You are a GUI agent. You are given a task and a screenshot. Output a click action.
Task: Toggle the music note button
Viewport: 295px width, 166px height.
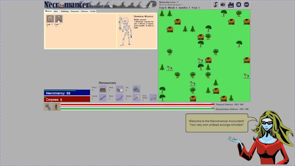point(215,5)
